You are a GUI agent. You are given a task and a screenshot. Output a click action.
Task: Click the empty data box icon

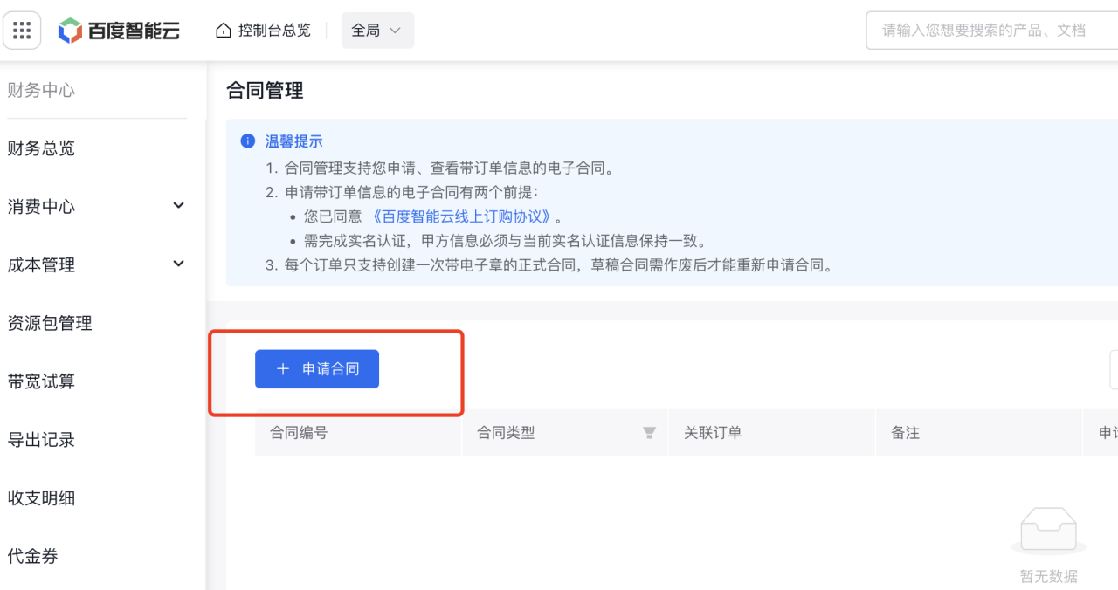point(1048,529)
